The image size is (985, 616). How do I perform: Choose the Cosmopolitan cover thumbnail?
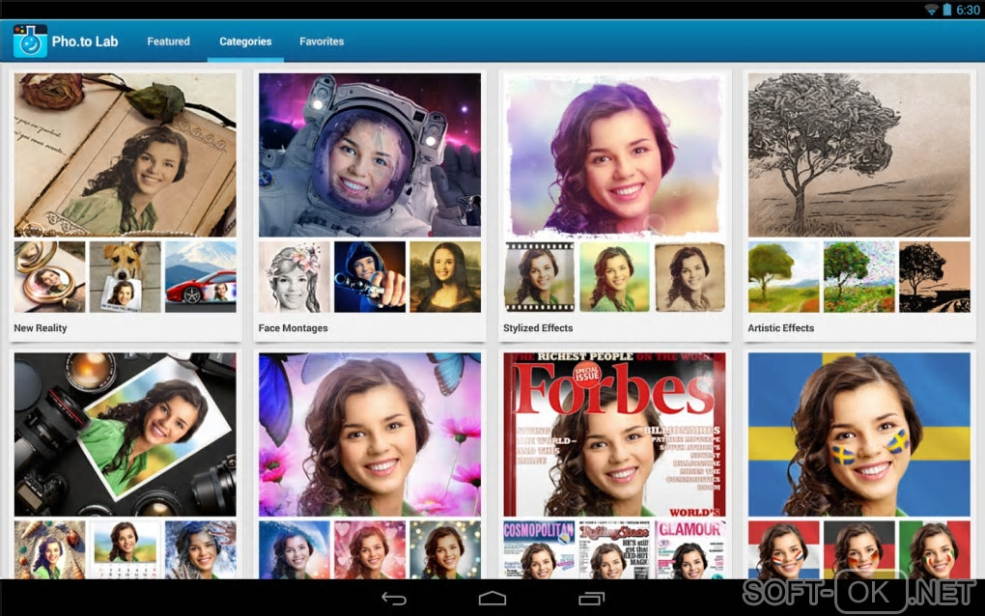[539, 549]
